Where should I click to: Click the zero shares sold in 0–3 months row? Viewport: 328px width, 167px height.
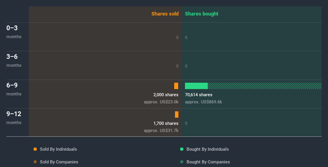177,37
